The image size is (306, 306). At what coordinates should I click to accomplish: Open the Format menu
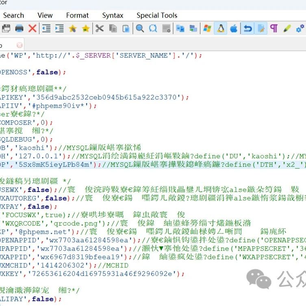tap(77, 15)
